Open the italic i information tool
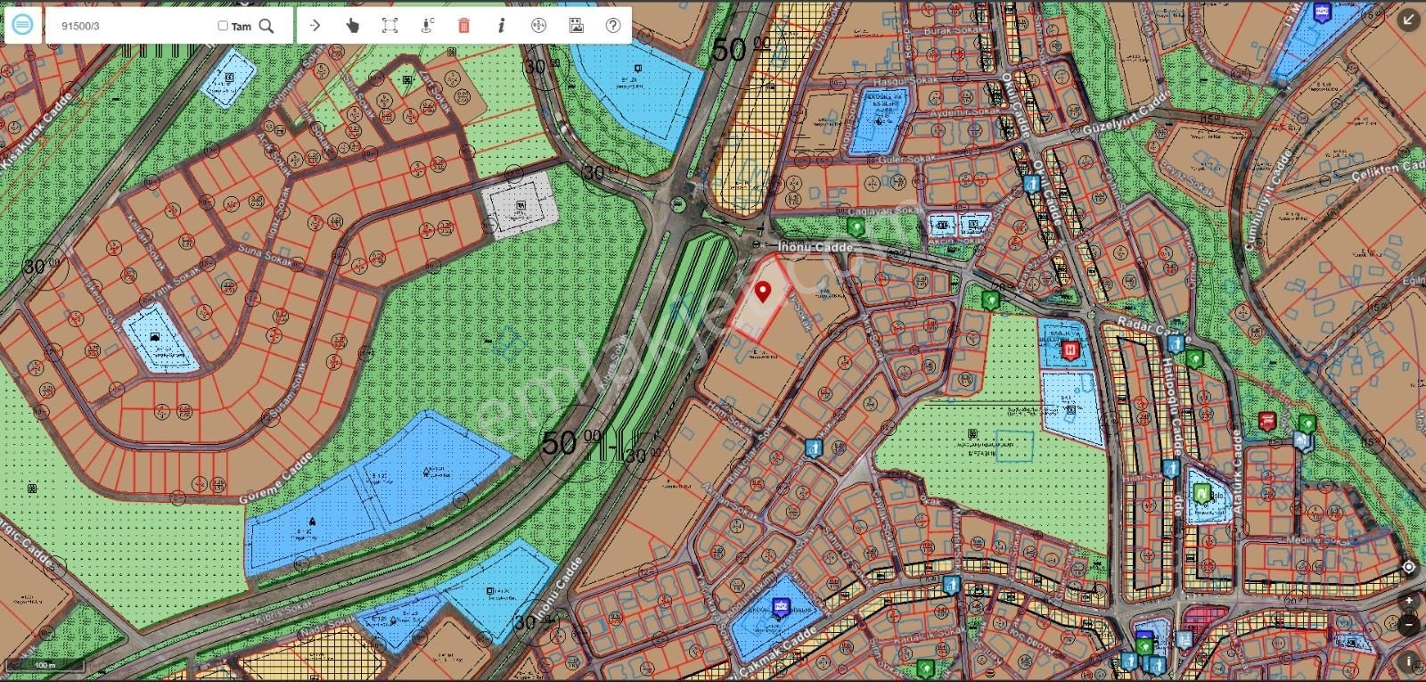Image resolution: width=1426 pixels, height=682 pixels. (501, 26)
